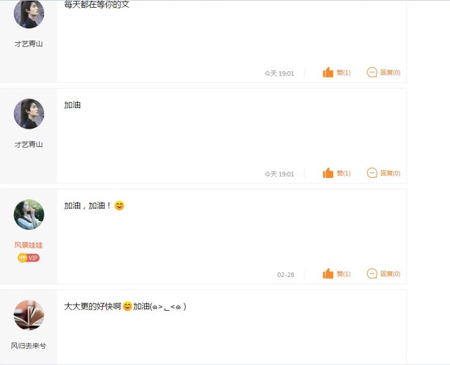Click 回复(0) text on plain 加油 comment
The width and height of the screenshot is (450, 365).
pyautogui.click(x=390, y=173)
